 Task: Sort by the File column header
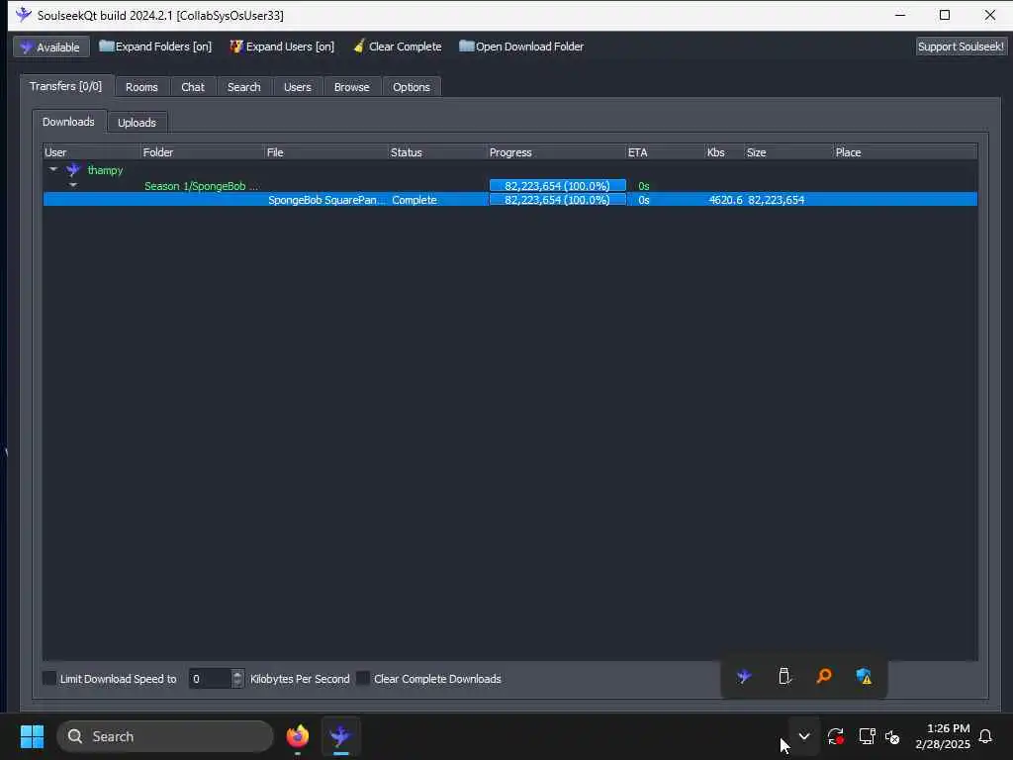pos(326,152)
